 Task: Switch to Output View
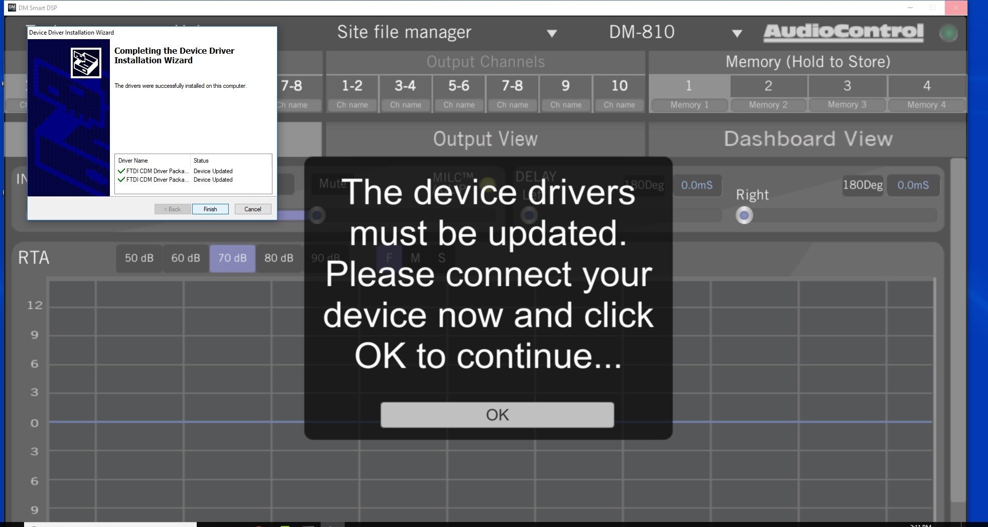point(485,139)
